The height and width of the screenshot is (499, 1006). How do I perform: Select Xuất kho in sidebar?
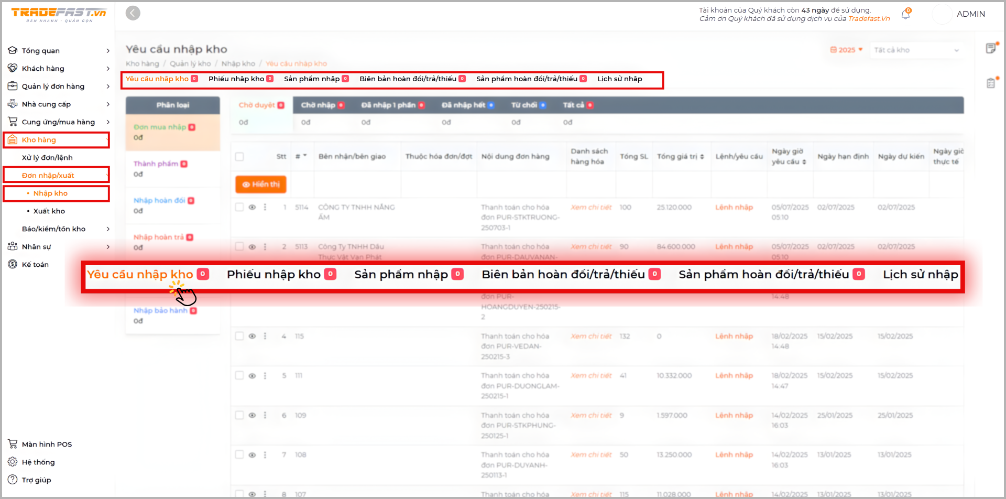click(49, 211)
